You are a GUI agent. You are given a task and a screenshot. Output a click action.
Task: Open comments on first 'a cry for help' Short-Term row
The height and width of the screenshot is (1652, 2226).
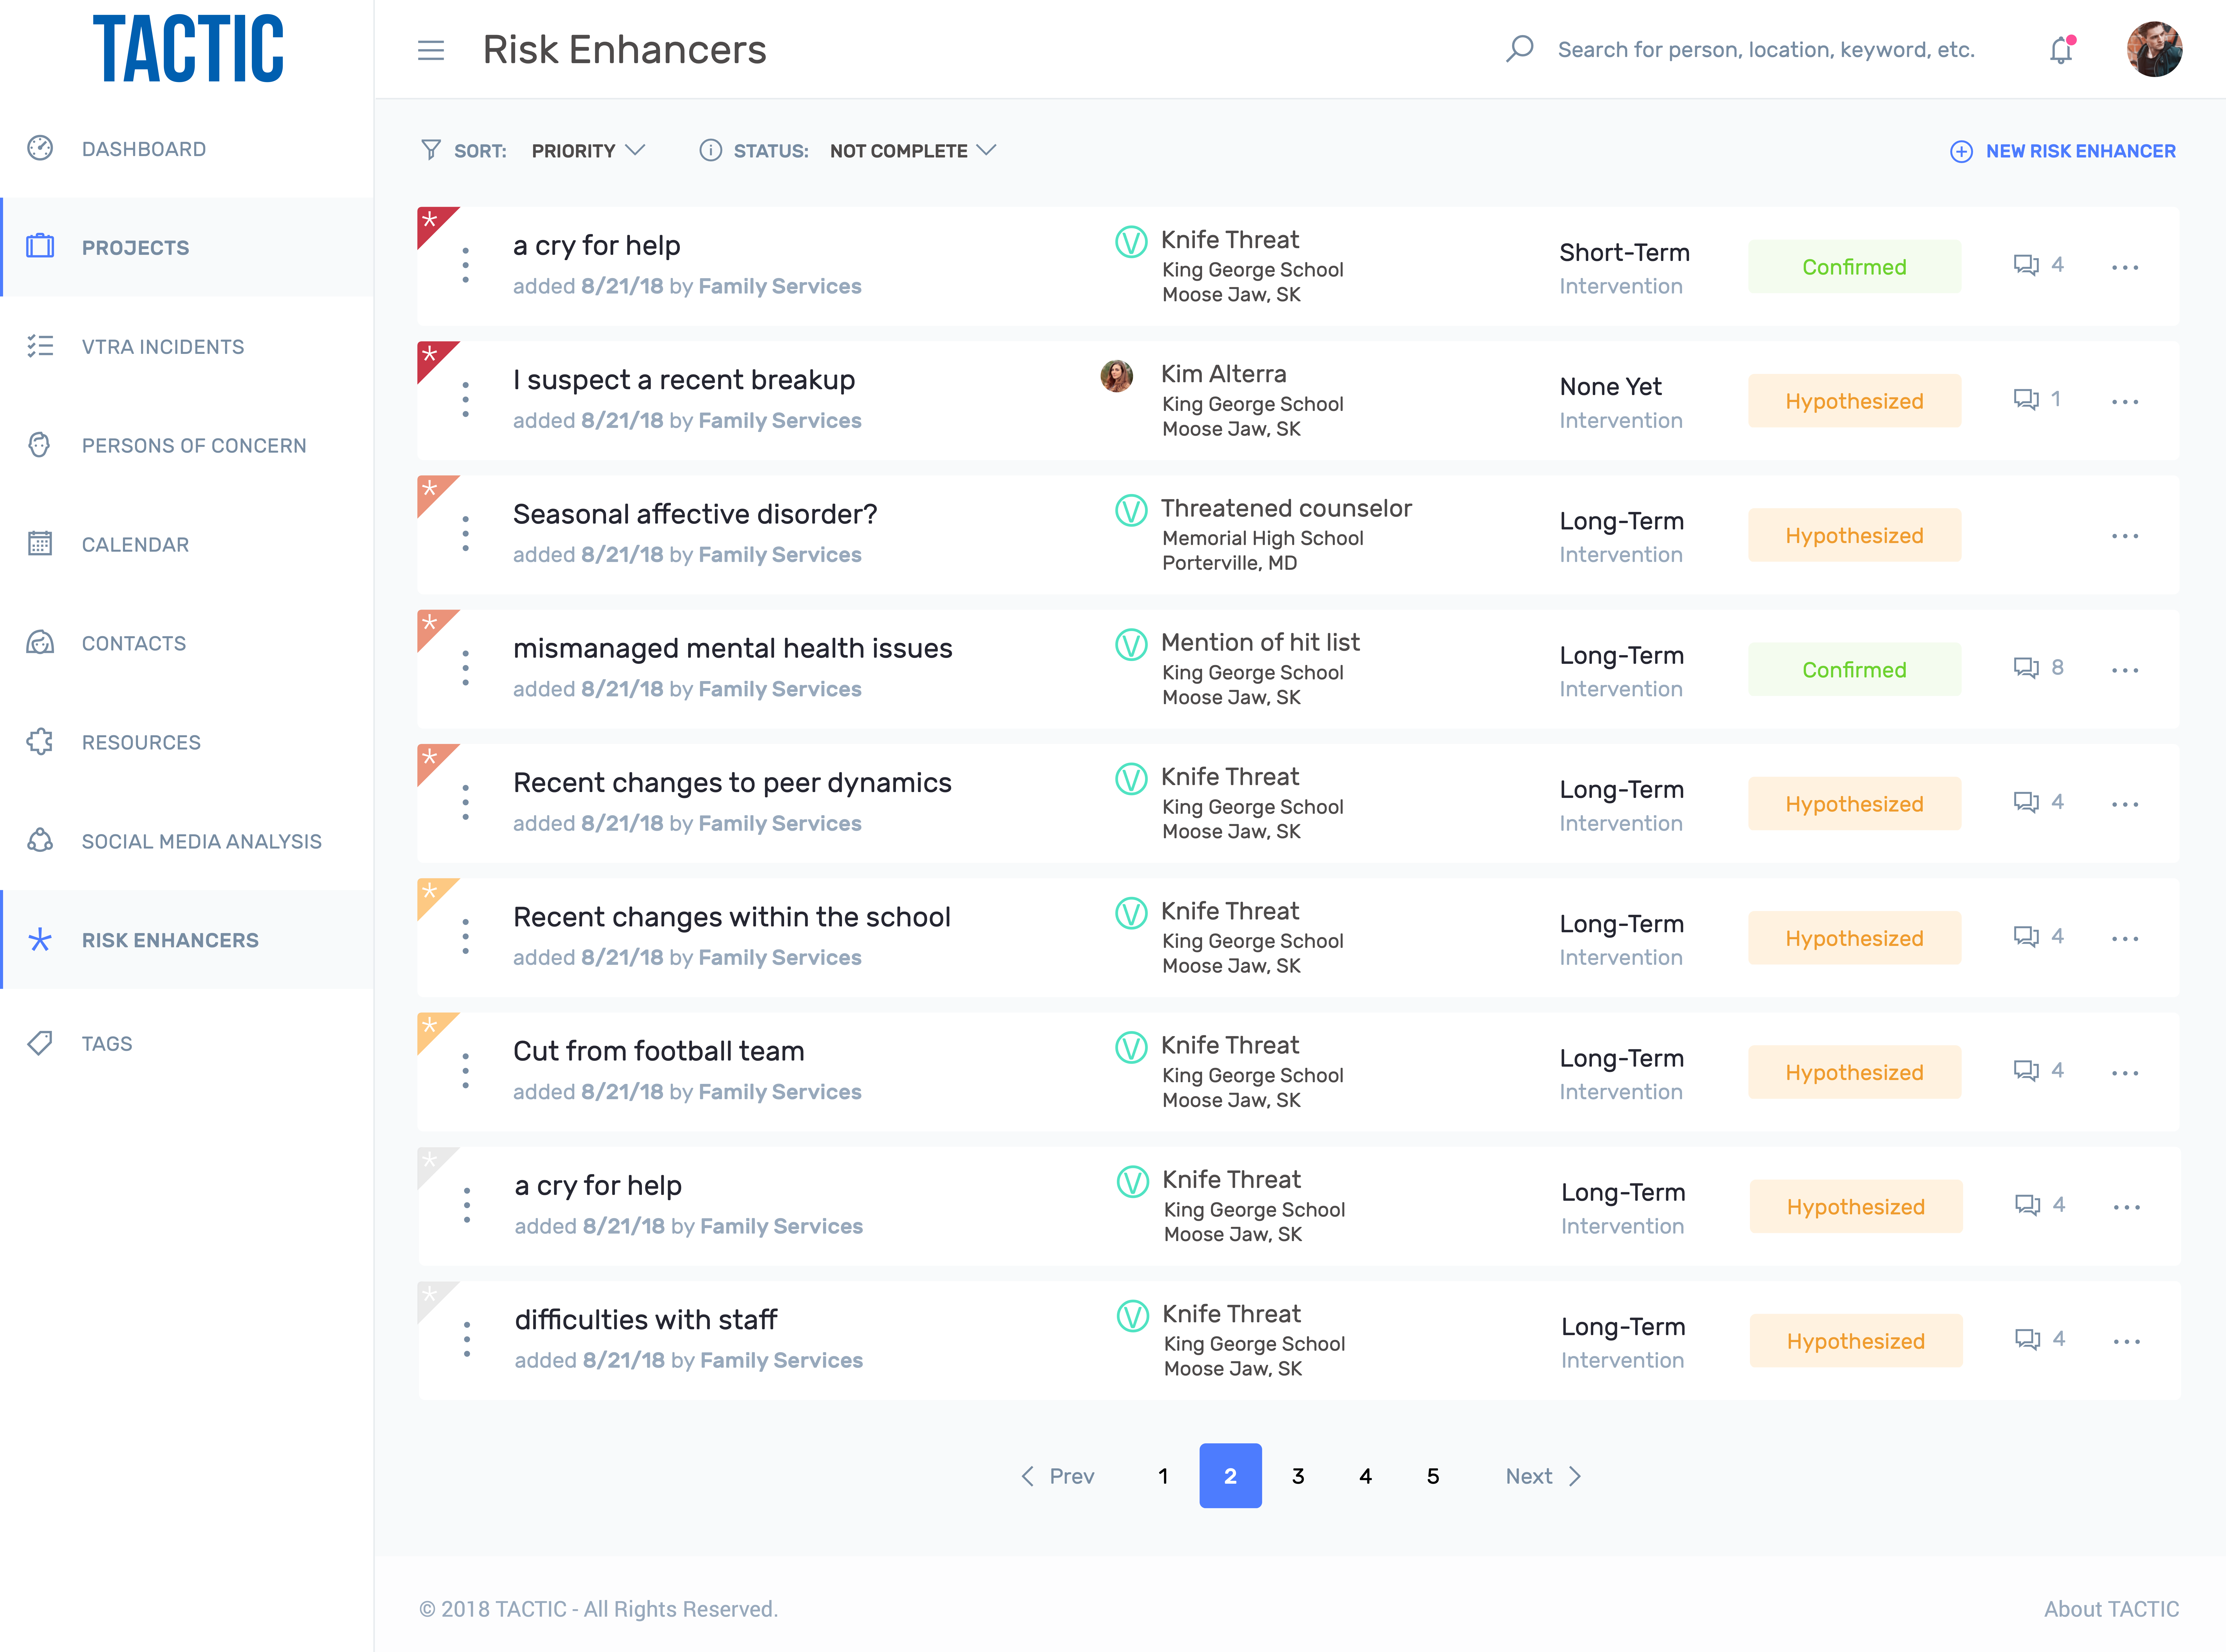click(x=2038, y=265)
